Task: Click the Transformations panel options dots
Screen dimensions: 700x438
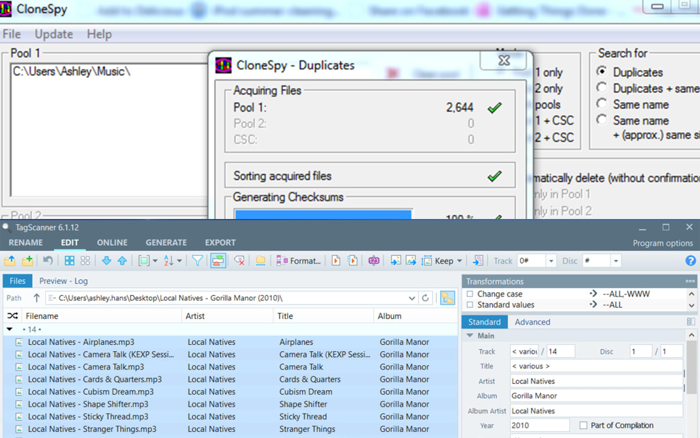Action: pos(690,281)
